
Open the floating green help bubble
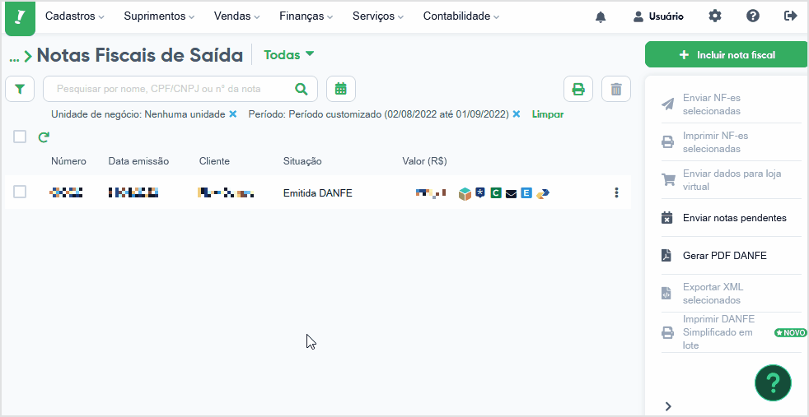(773, 382)
